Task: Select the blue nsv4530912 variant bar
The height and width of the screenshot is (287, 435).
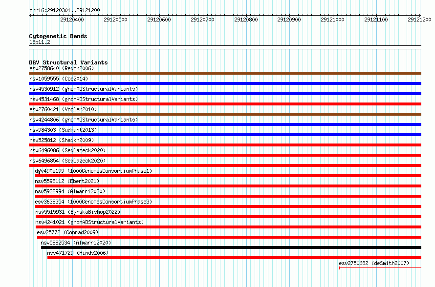Action: [225, 94]
